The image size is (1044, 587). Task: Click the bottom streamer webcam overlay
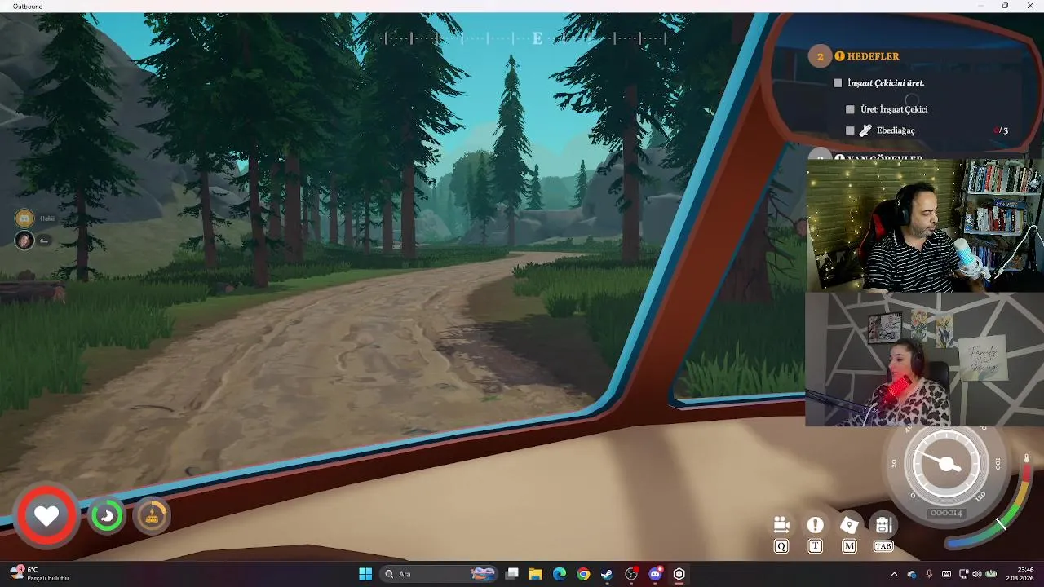[x=925, y=360]
